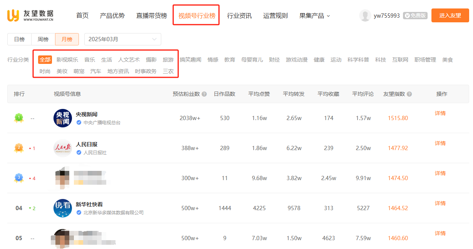
Task: Click the help icon beside 预估粉丝数
Action: pos(204,94)
